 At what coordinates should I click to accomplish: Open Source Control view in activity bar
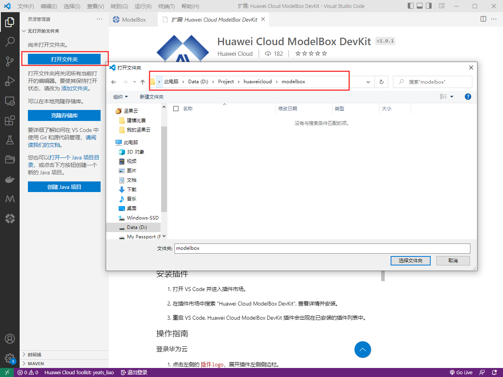pos(10,61)
